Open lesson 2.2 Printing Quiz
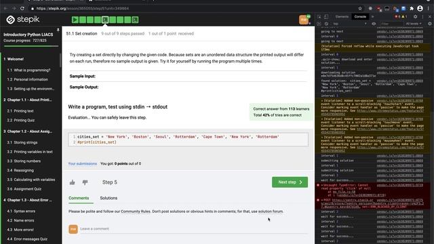 click(x=21, y=121)
